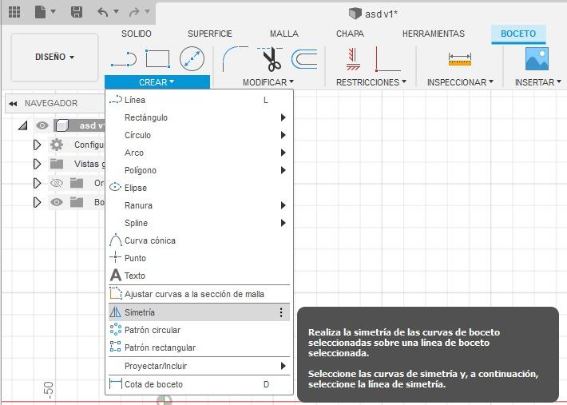
Task: Open the RESTRICCIONES dropdown
Action: (371, 82)
